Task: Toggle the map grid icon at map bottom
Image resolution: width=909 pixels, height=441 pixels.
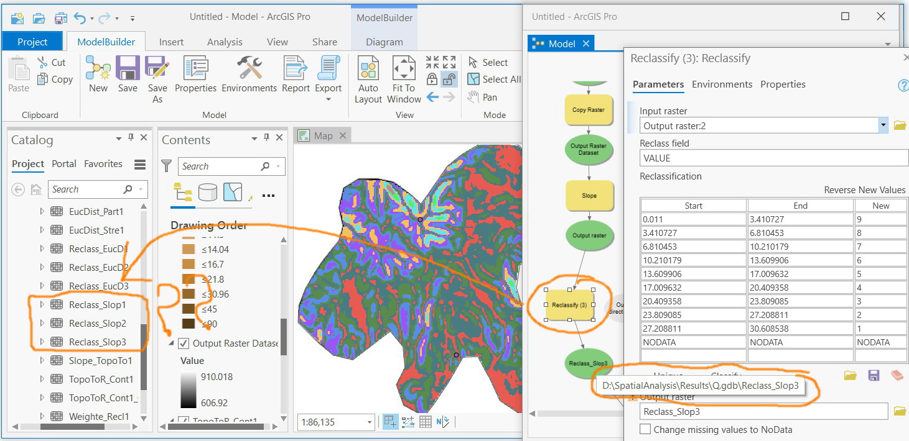Action: [426, 422]
